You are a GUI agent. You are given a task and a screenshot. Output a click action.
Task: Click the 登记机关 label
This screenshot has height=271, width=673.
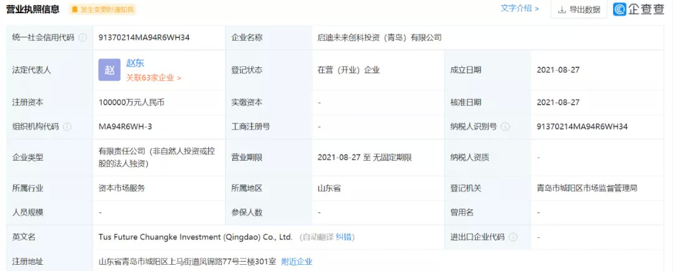(465, 188)
